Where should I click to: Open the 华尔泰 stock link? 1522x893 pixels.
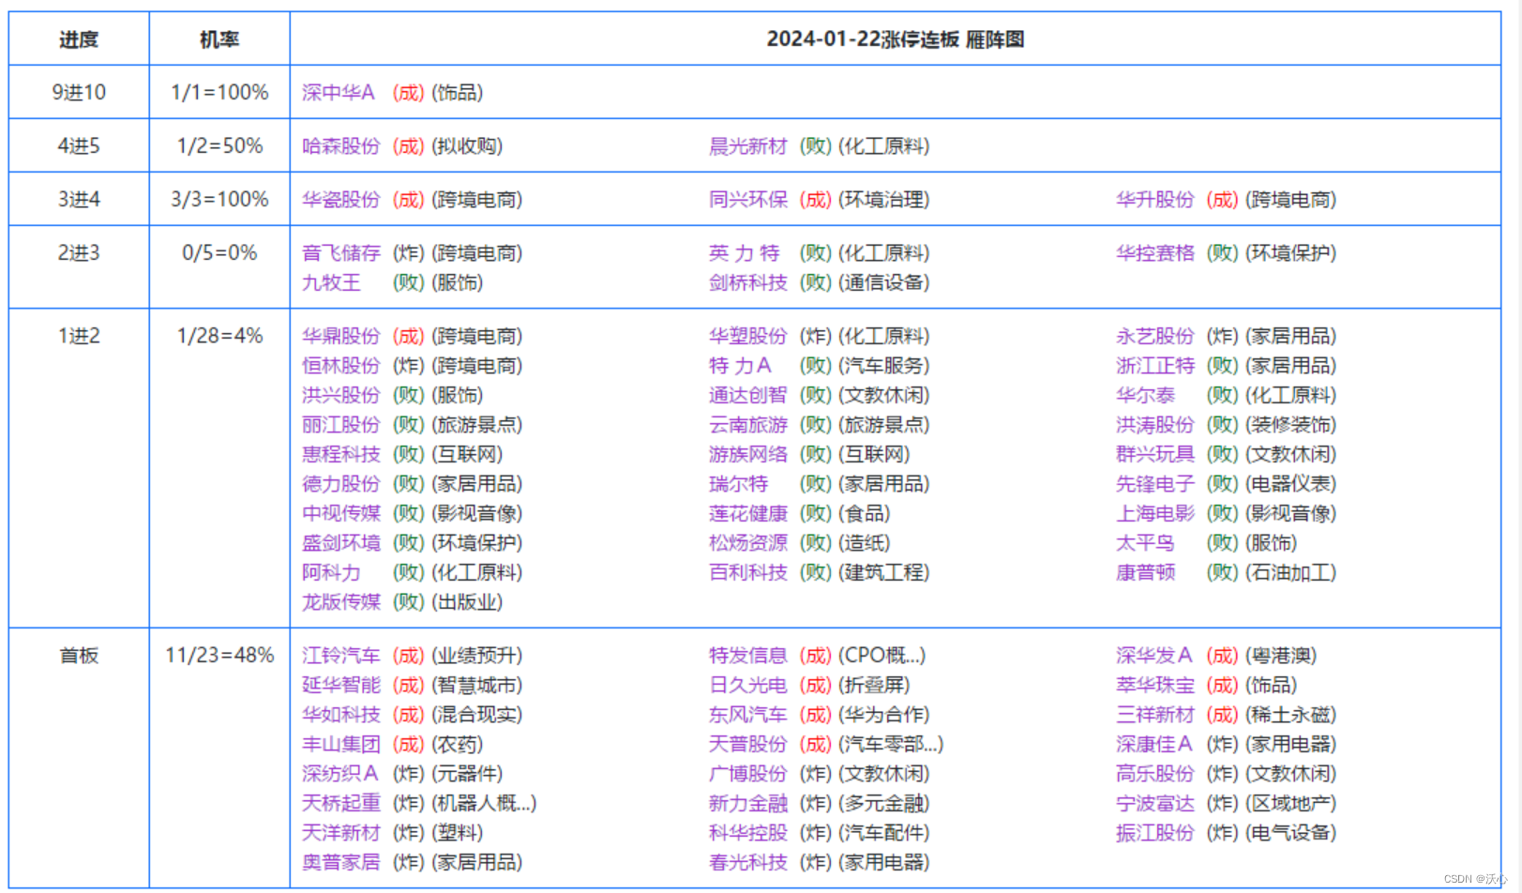(x=1145, y=395)
